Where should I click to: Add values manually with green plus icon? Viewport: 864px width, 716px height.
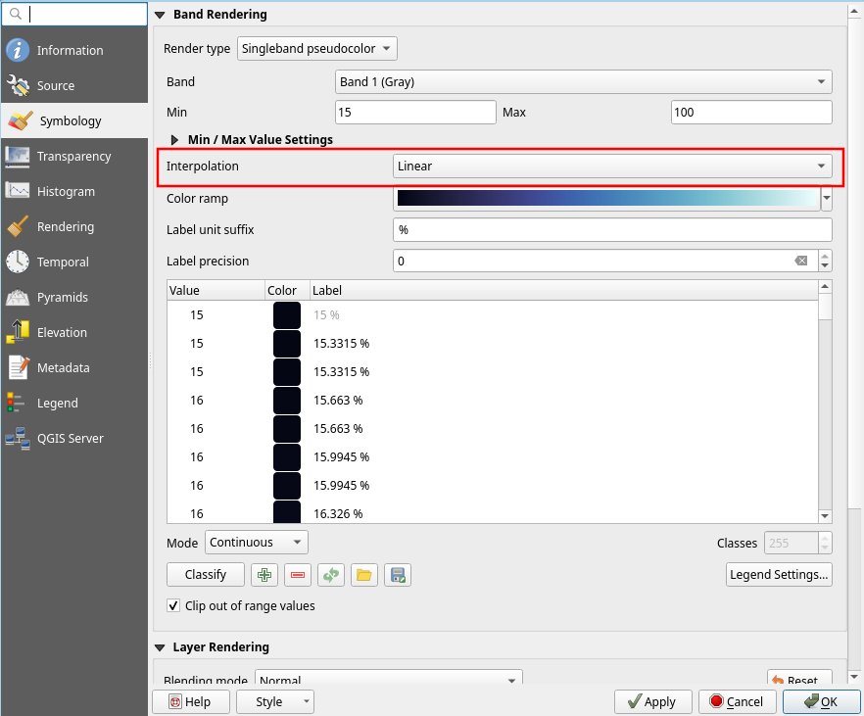click(264, 575)
